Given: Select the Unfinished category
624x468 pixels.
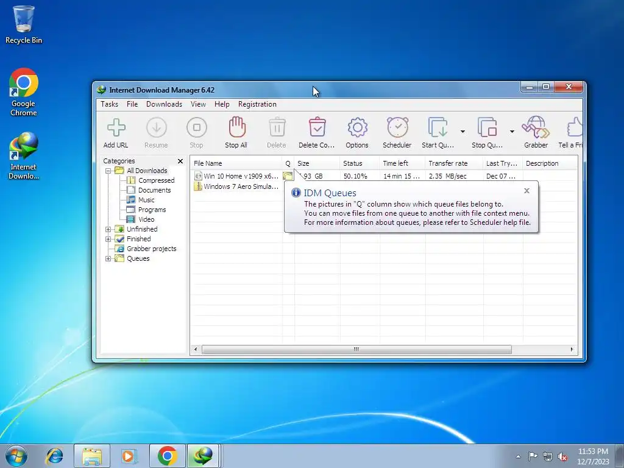Looking at the screenshot, I should [x=142, y=229].
